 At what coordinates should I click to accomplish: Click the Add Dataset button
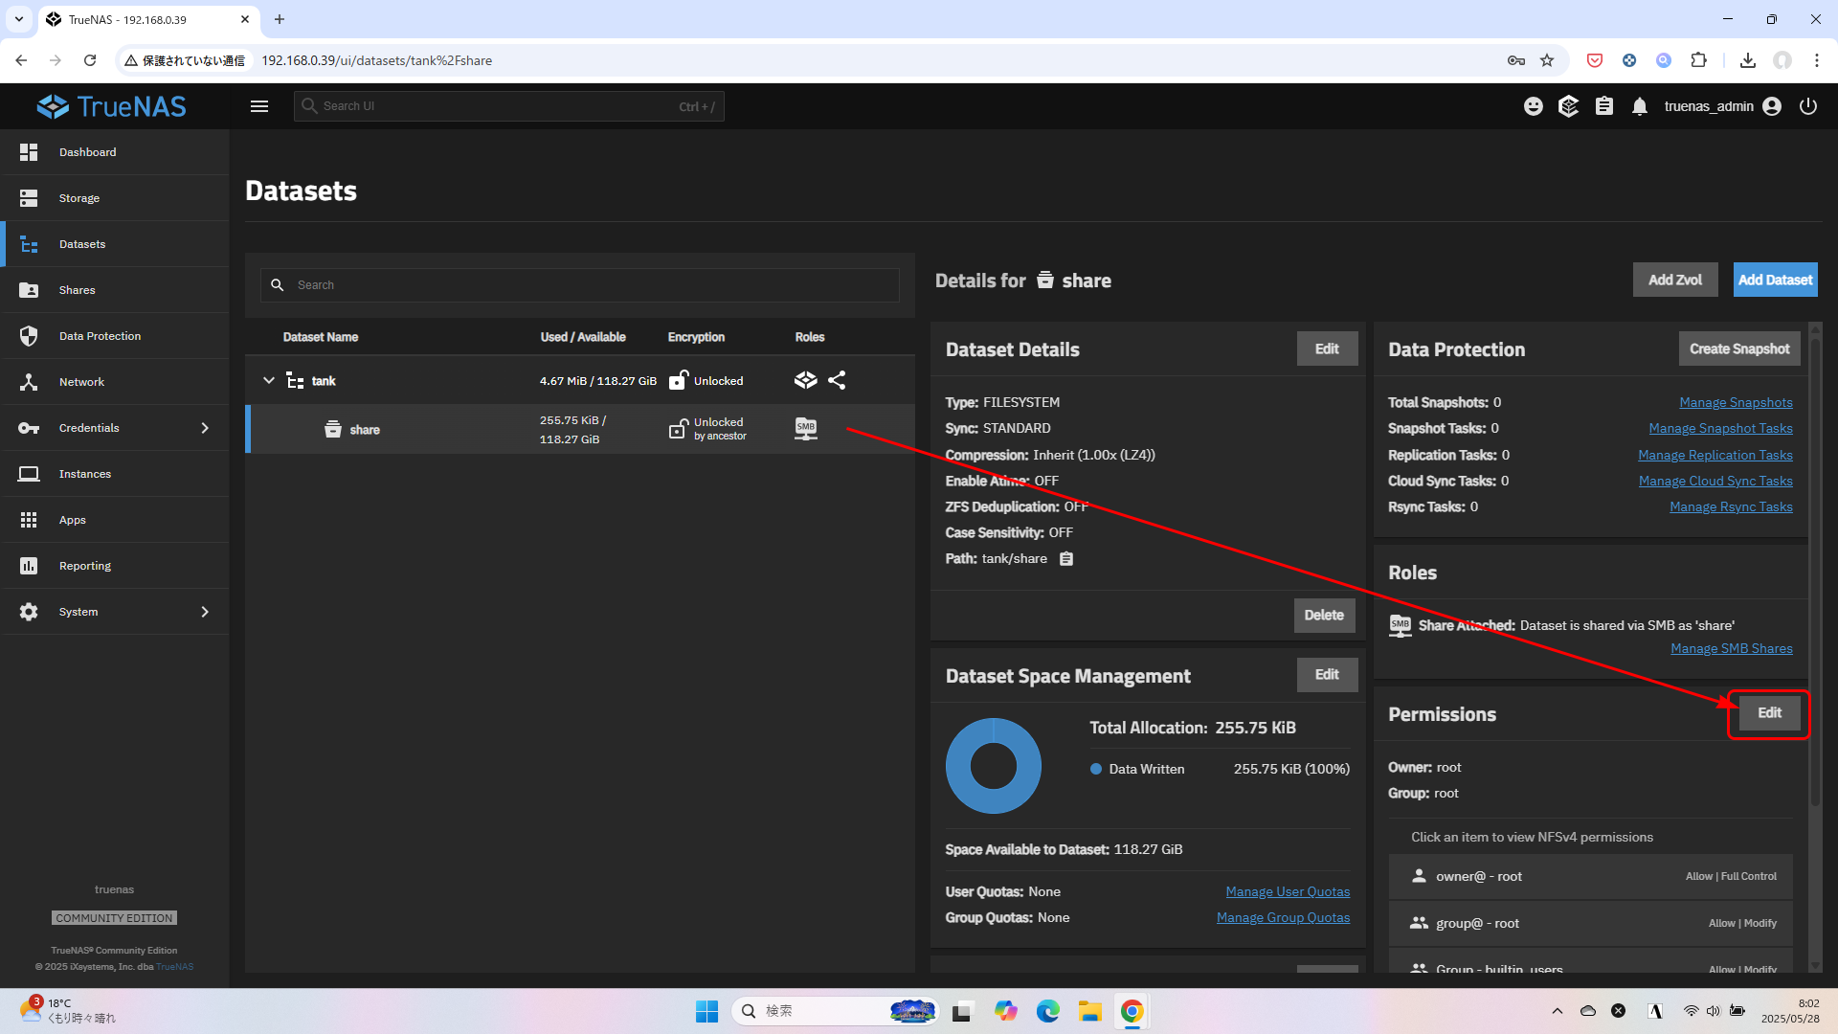pos(1775,280)
